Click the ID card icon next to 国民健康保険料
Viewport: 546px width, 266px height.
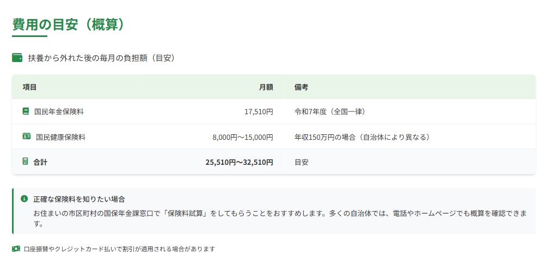click(x=27, y=137)
